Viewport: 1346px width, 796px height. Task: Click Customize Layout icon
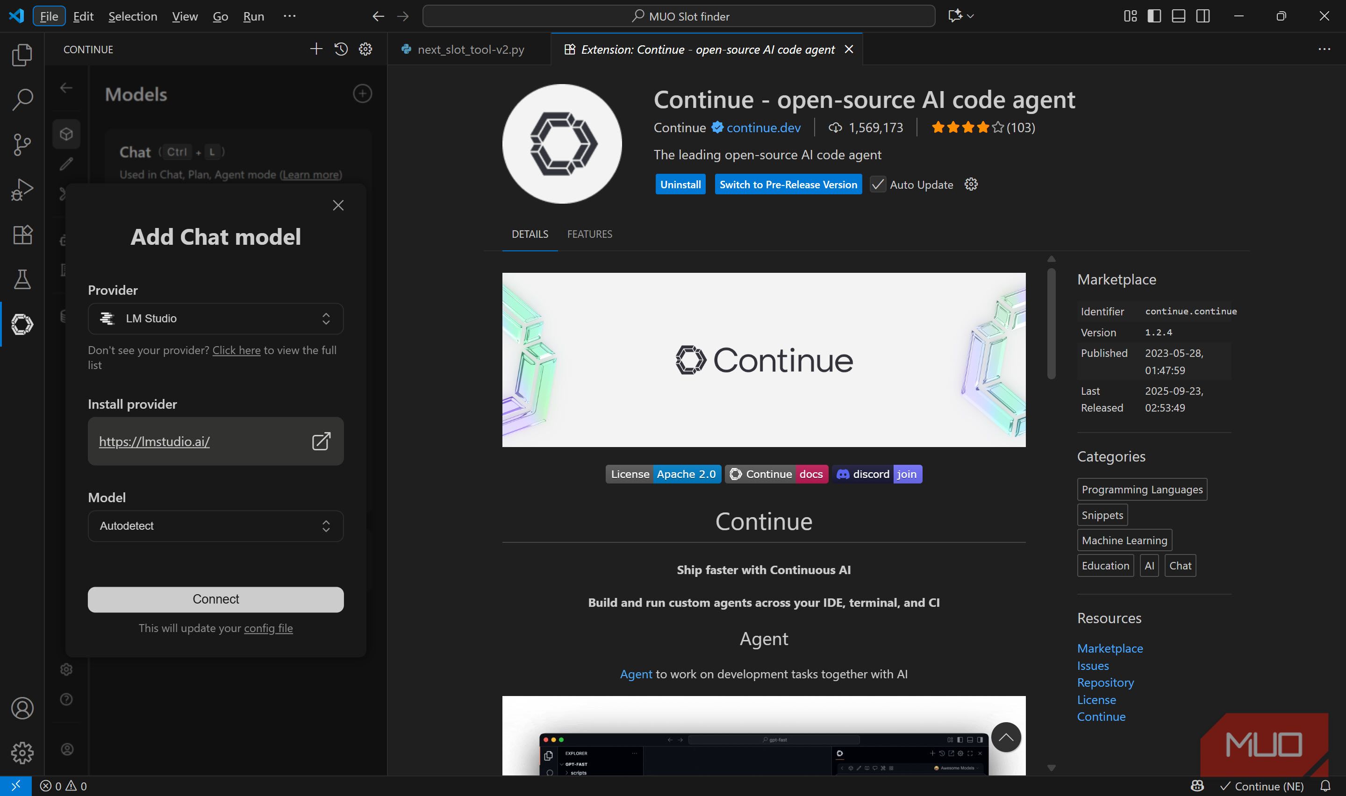click(x=1130, y=16)
